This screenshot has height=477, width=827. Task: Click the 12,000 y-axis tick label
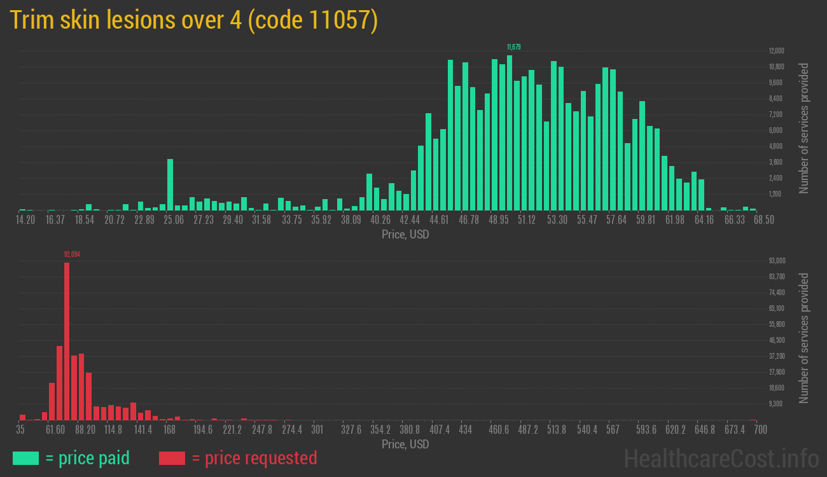776,51
